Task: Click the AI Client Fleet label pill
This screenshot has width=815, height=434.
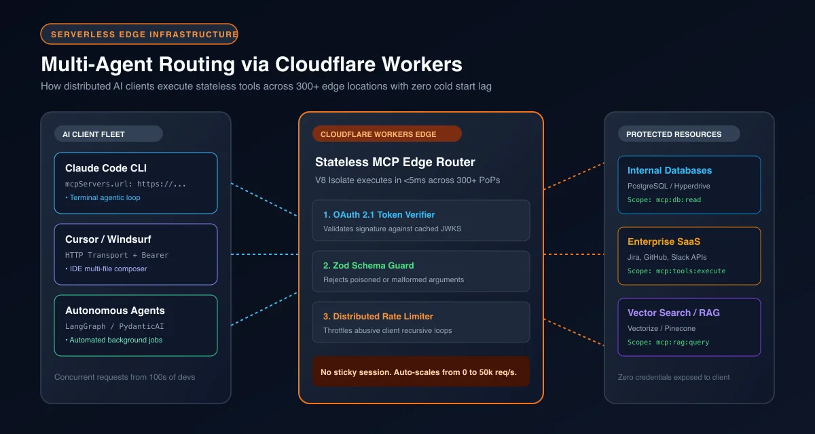Action: point(108,134)
